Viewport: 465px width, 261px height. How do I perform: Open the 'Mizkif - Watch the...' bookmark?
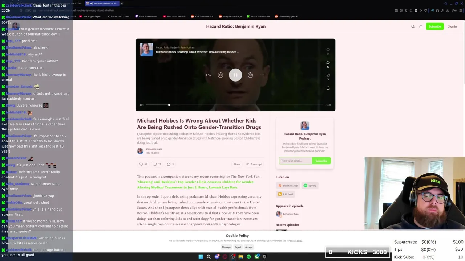tap(259, 16)
